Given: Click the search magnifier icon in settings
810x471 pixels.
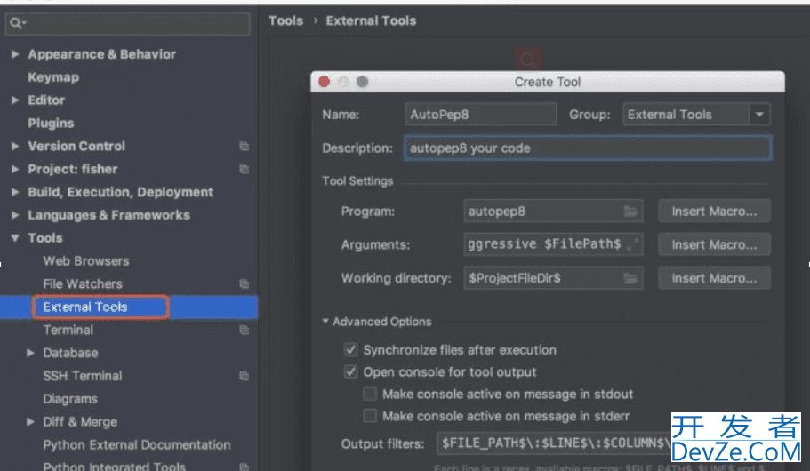Looking at the screenshot, I should coord(17,23).
